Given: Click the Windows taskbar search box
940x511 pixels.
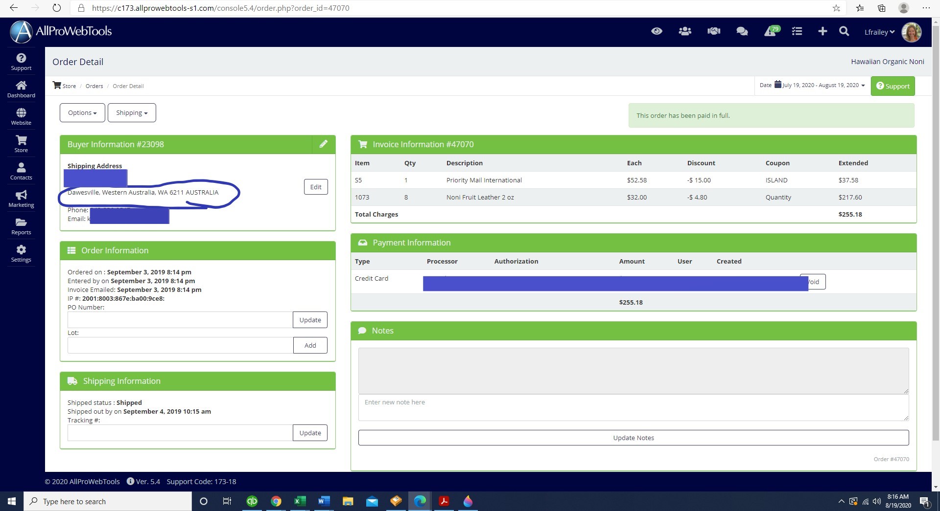Looking at the screenshot, I should 108,501.
